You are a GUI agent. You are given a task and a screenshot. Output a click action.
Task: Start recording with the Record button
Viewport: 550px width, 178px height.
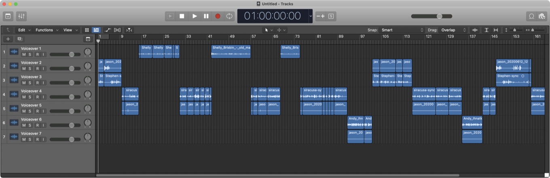(218, 16)
